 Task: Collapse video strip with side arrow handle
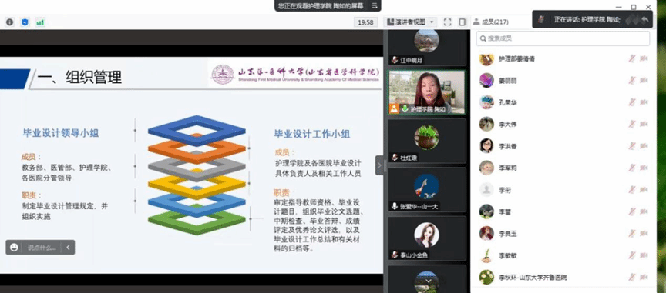click(x=379, y=165)
